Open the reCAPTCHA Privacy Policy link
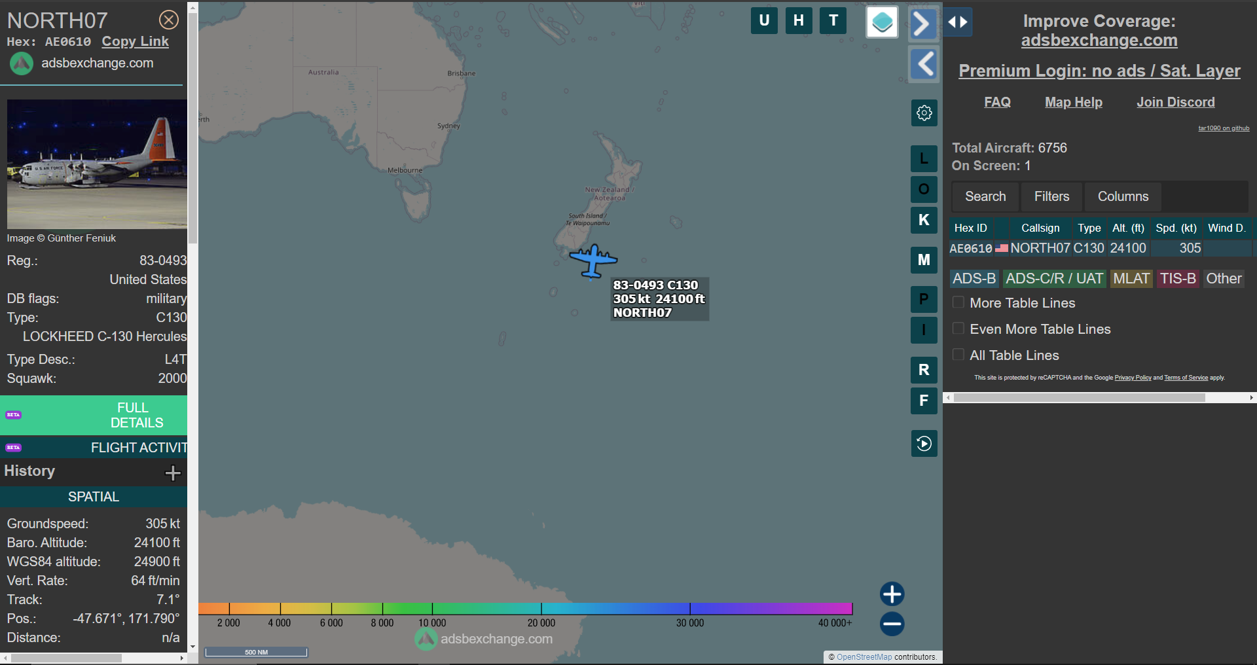Screen dimensions: 1257x665 pyautogui.click(x=1133, y=378)
